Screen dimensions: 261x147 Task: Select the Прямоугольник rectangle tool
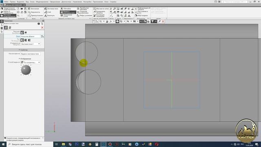point(35,16)
